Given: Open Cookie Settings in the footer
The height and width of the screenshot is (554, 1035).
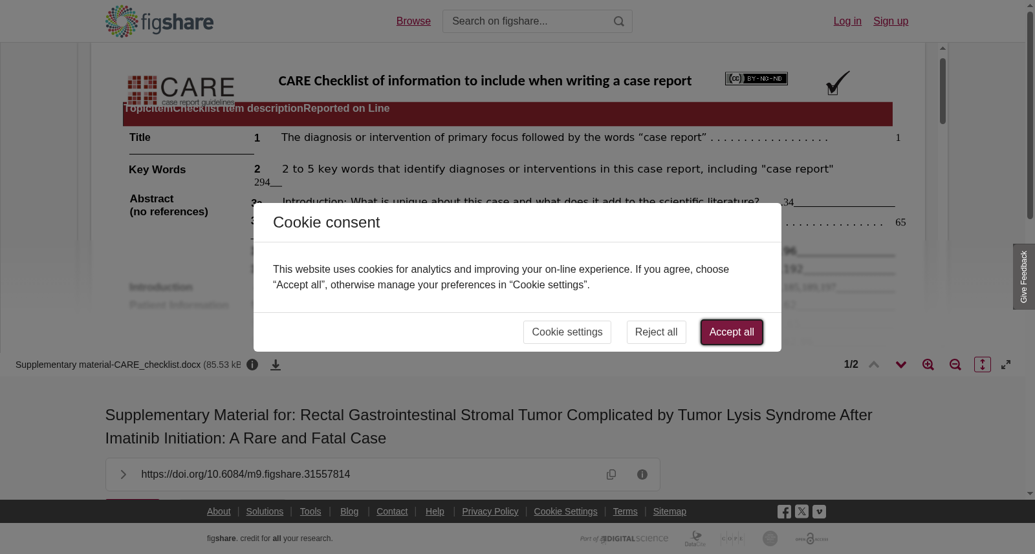Looking at the screenshot, I should tap(565, 511).
